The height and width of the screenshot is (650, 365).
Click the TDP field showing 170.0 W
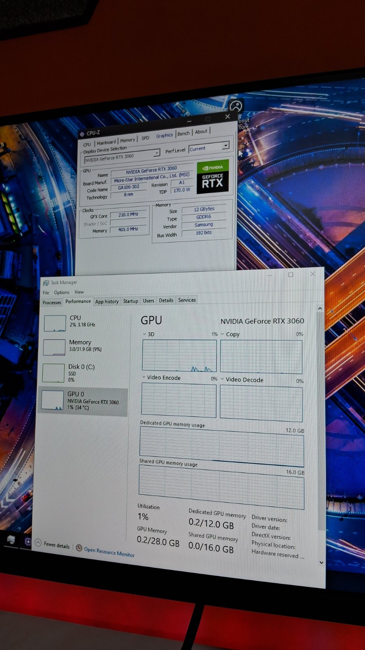pos(182,190)
